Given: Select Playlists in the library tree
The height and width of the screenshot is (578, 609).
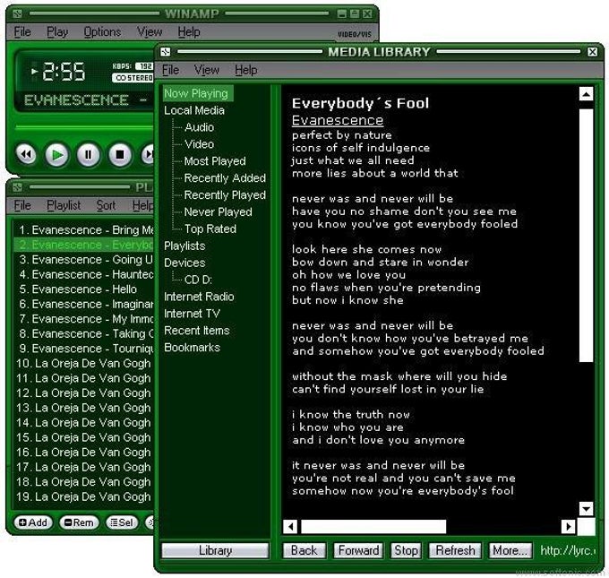Looking at the screenshot, I should coord(184,246).
